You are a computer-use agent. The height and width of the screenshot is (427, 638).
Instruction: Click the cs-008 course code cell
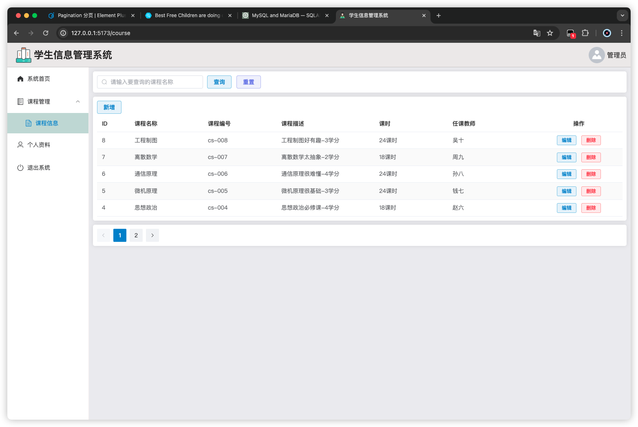tap(218, 140)
